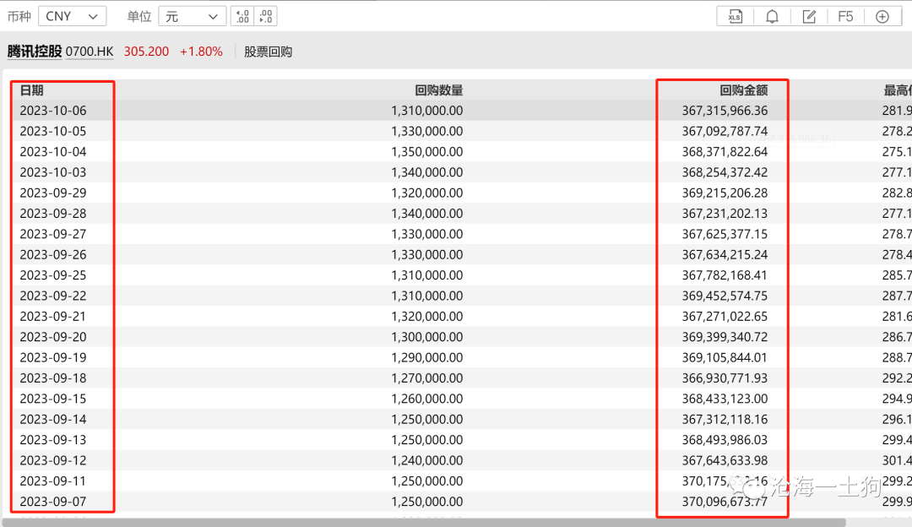Open stock code 0700.HK link

pyautogui.click(x=90, y=52)
